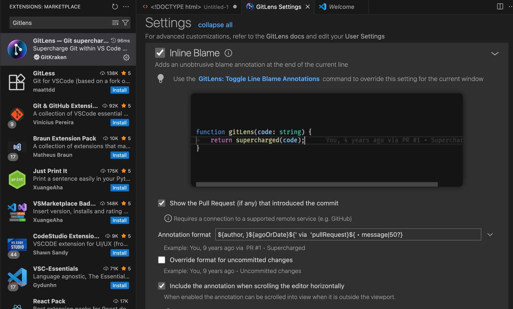Open the Annotation format dropdown
The height and width of the screenshot is (309, 513).
(490, 234)
